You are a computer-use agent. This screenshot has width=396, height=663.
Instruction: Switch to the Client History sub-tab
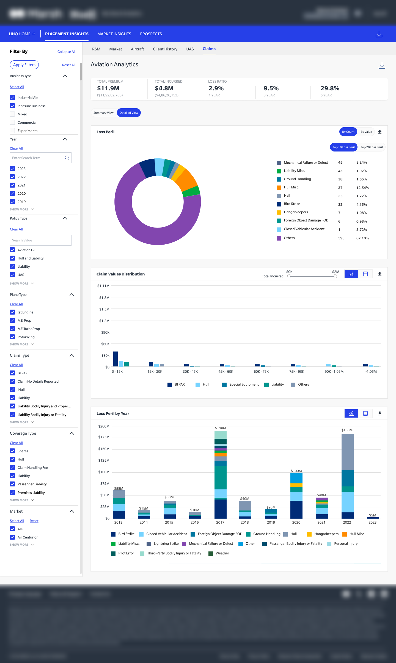coord(165,49)
